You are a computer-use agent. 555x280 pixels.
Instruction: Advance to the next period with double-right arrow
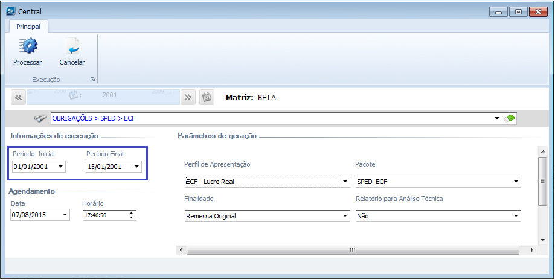pos(188,97)
